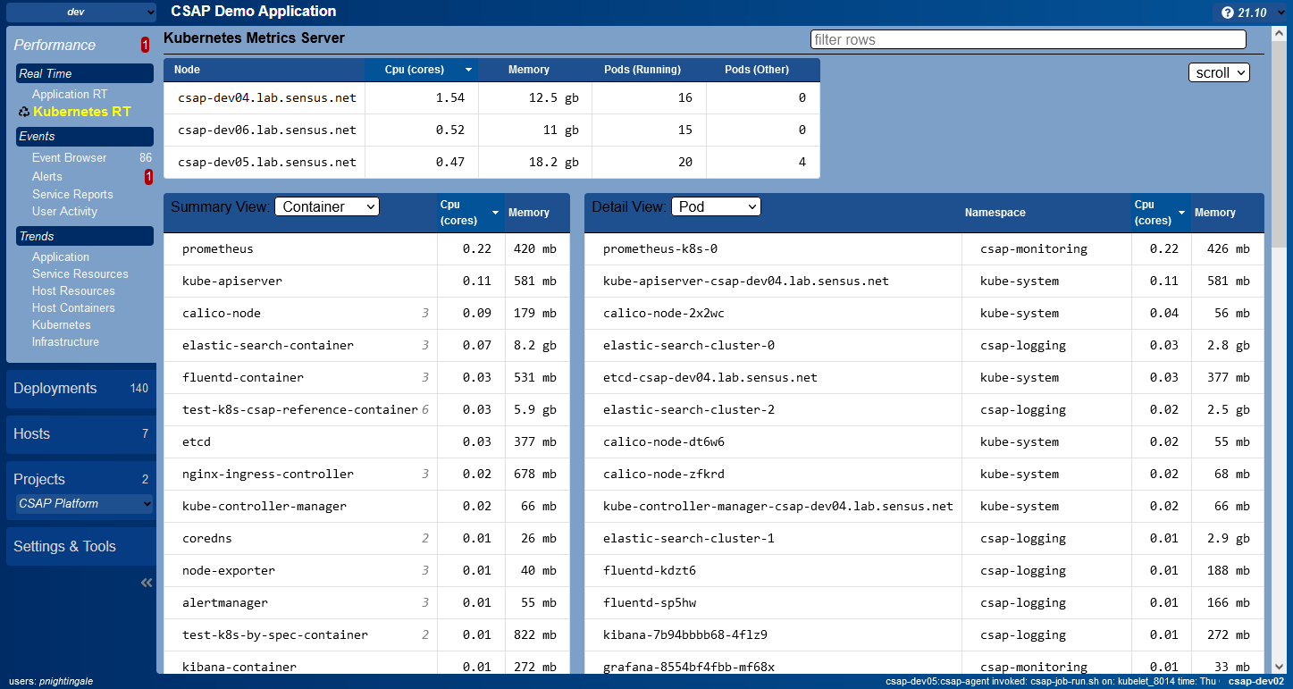Sort node table by Memory column

pos(535,70)
